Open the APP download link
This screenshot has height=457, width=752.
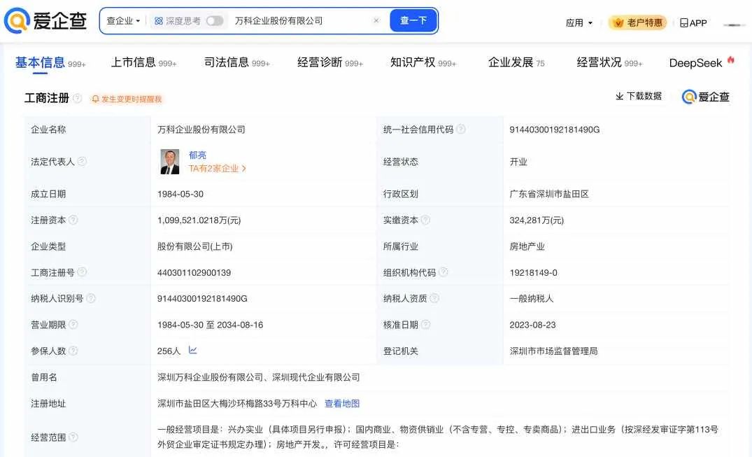[x=693, y=22]
